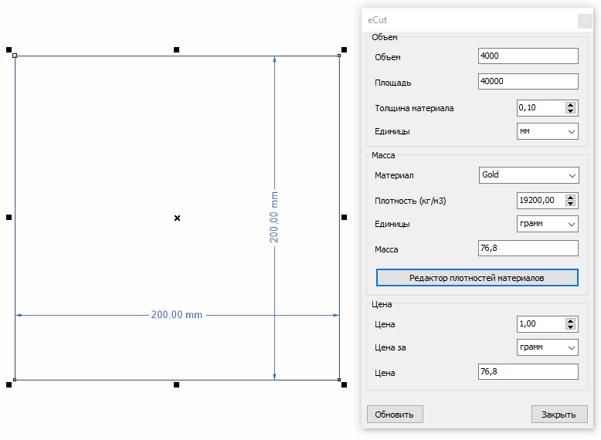Click the Материал label
The width and height of the screenshot is (601, 440).
pyautogui.click(x=394, y=175)
